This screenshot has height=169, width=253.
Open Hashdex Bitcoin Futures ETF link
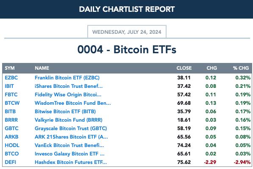(71, 162)
